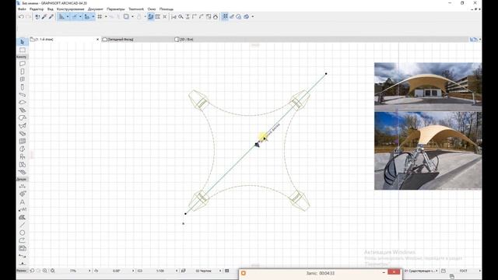
Task: Click the previous zoom icon in status bar
Action: (32, 271)
